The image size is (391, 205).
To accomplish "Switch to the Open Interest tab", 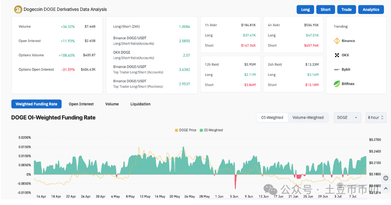I will [81, 104].
